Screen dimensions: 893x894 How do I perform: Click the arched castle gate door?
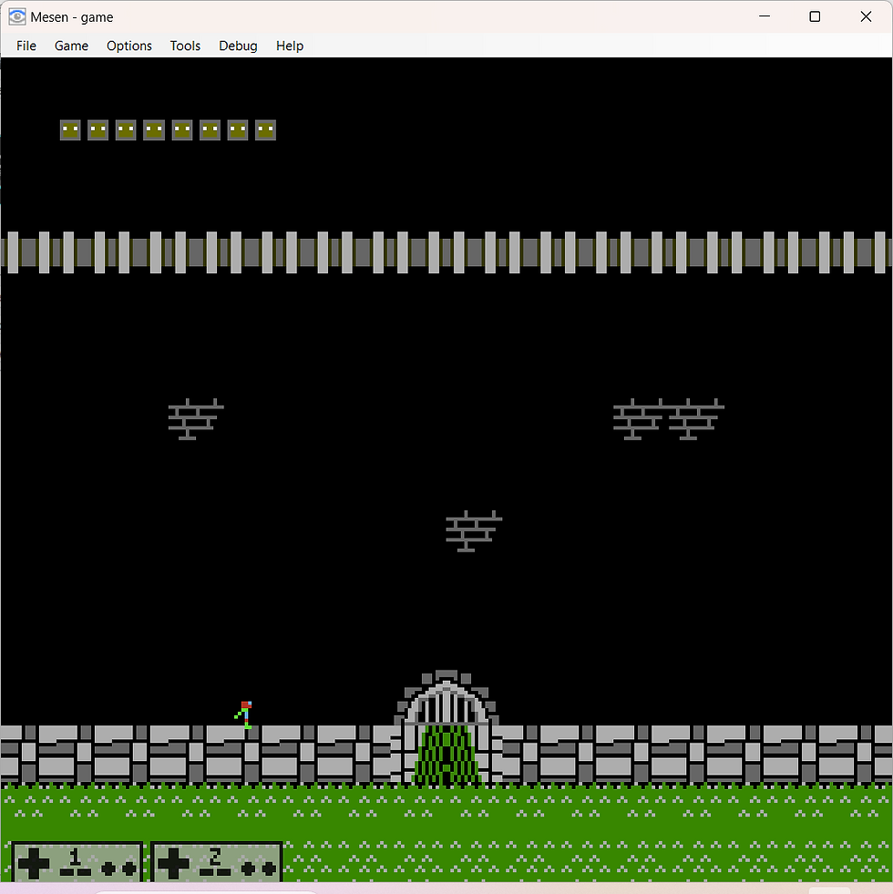coord(446,728)
